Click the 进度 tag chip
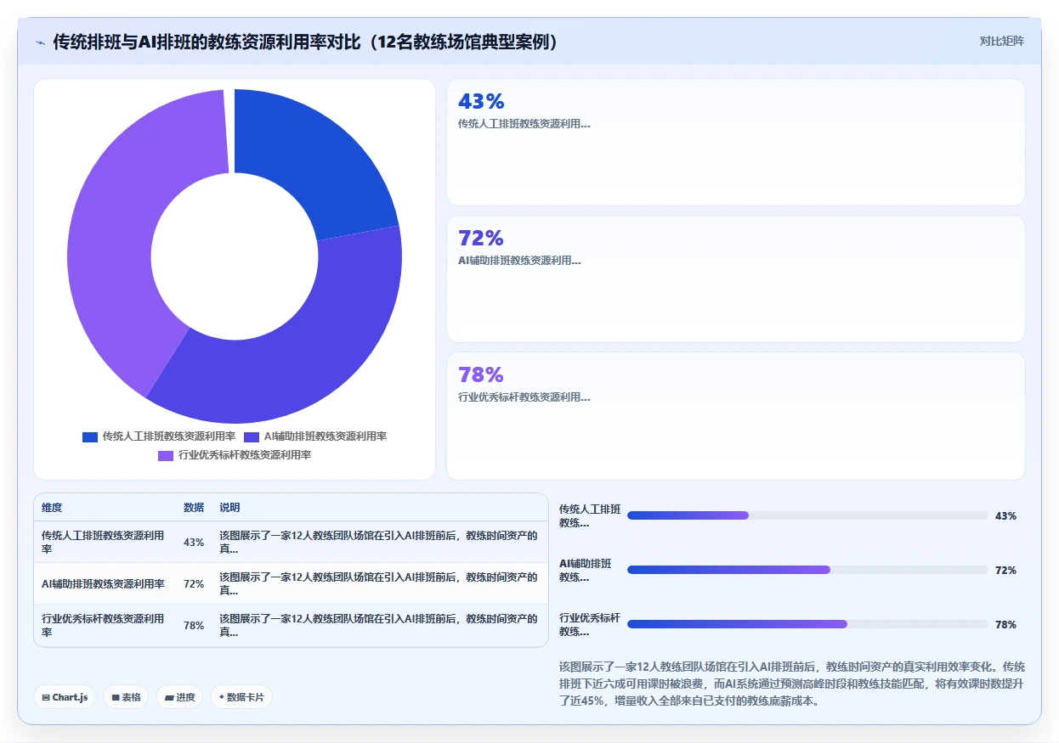This screenshot has height=743, width=1059. point(179,697)
